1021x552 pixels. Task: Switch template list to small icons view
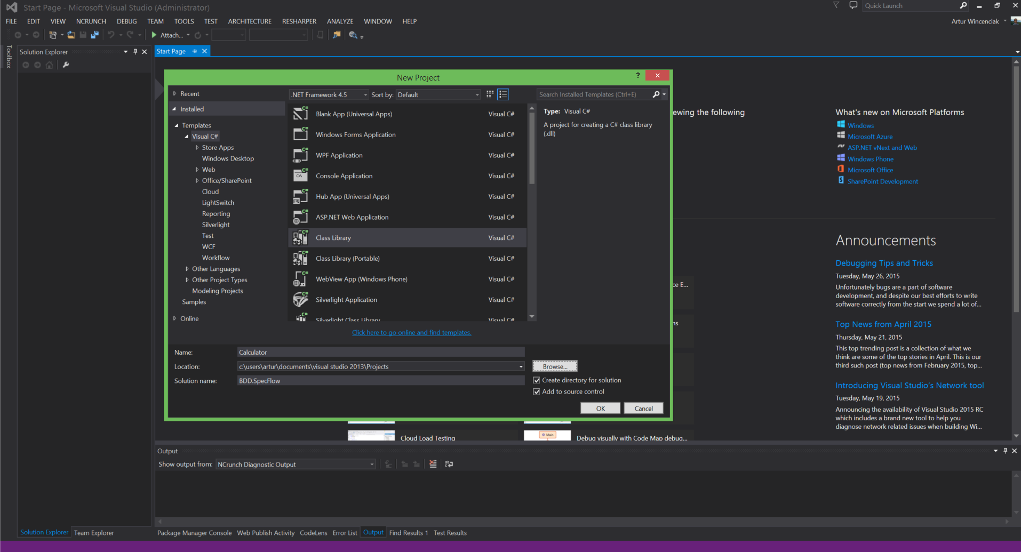click(x=490, y=94)
